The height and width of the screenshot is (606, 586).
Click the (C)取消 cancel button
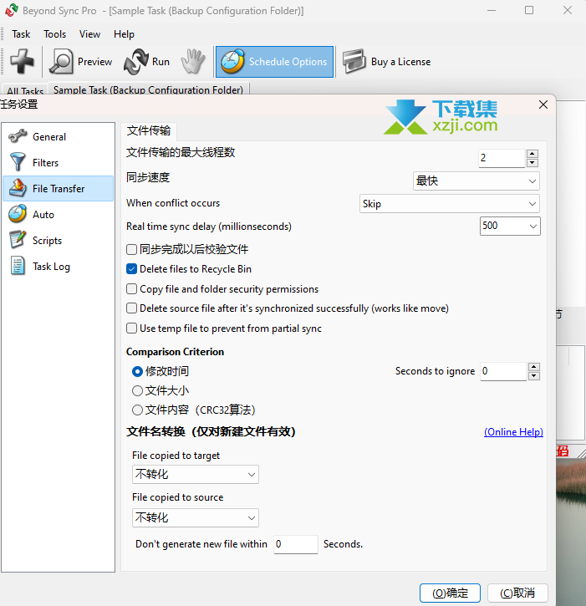(x=517, y=593)
